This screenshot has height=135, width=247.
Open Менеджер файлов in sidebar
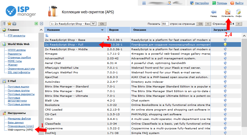19,118
